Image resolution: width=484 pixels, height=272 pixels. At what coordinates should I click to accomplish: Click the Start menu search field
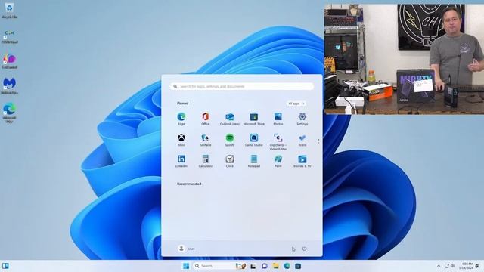coord(242,86)
